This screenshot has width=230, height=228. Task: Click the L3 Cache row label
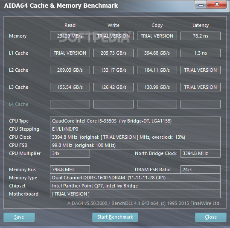pos(18,87)
